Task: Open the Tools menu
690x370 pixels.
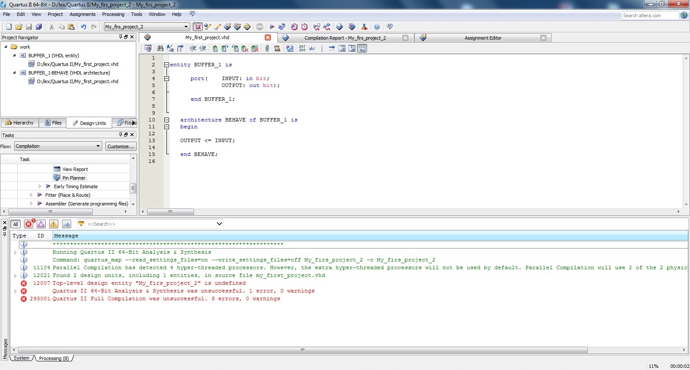Action: (x=136, y=14)
